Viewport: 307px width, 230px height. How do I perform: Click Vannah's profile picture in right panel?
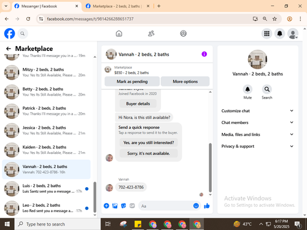click(257, 59)
